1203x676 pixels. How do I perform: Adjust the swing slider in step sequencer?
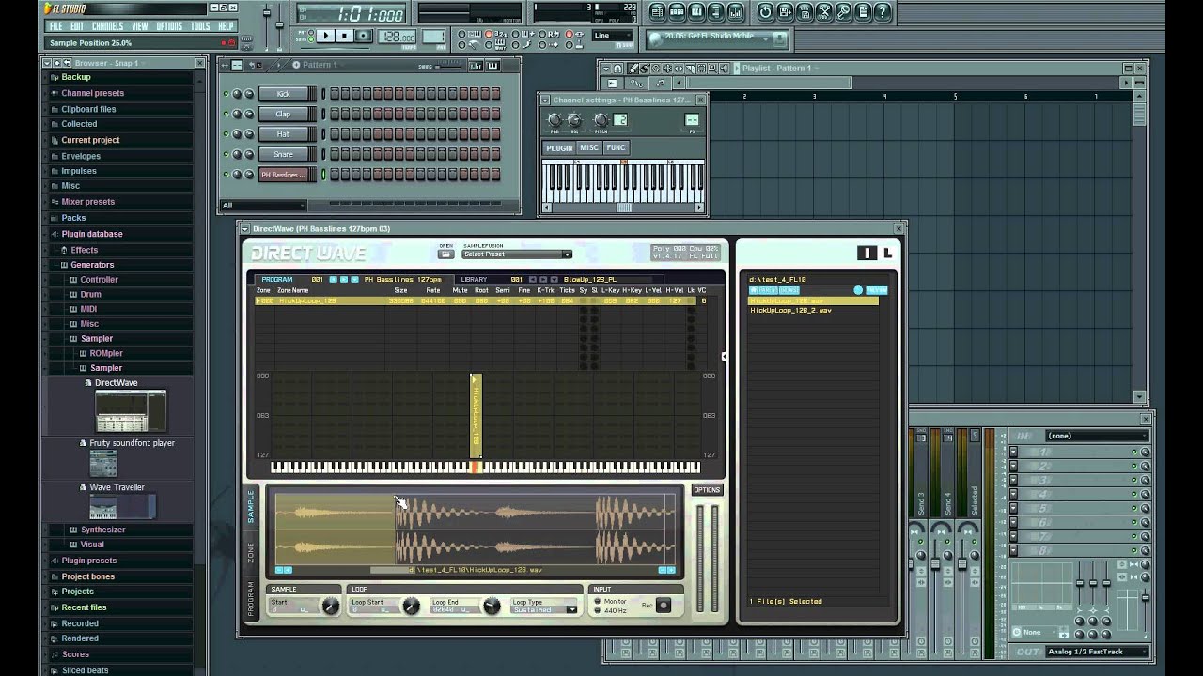tap(447, 66)
